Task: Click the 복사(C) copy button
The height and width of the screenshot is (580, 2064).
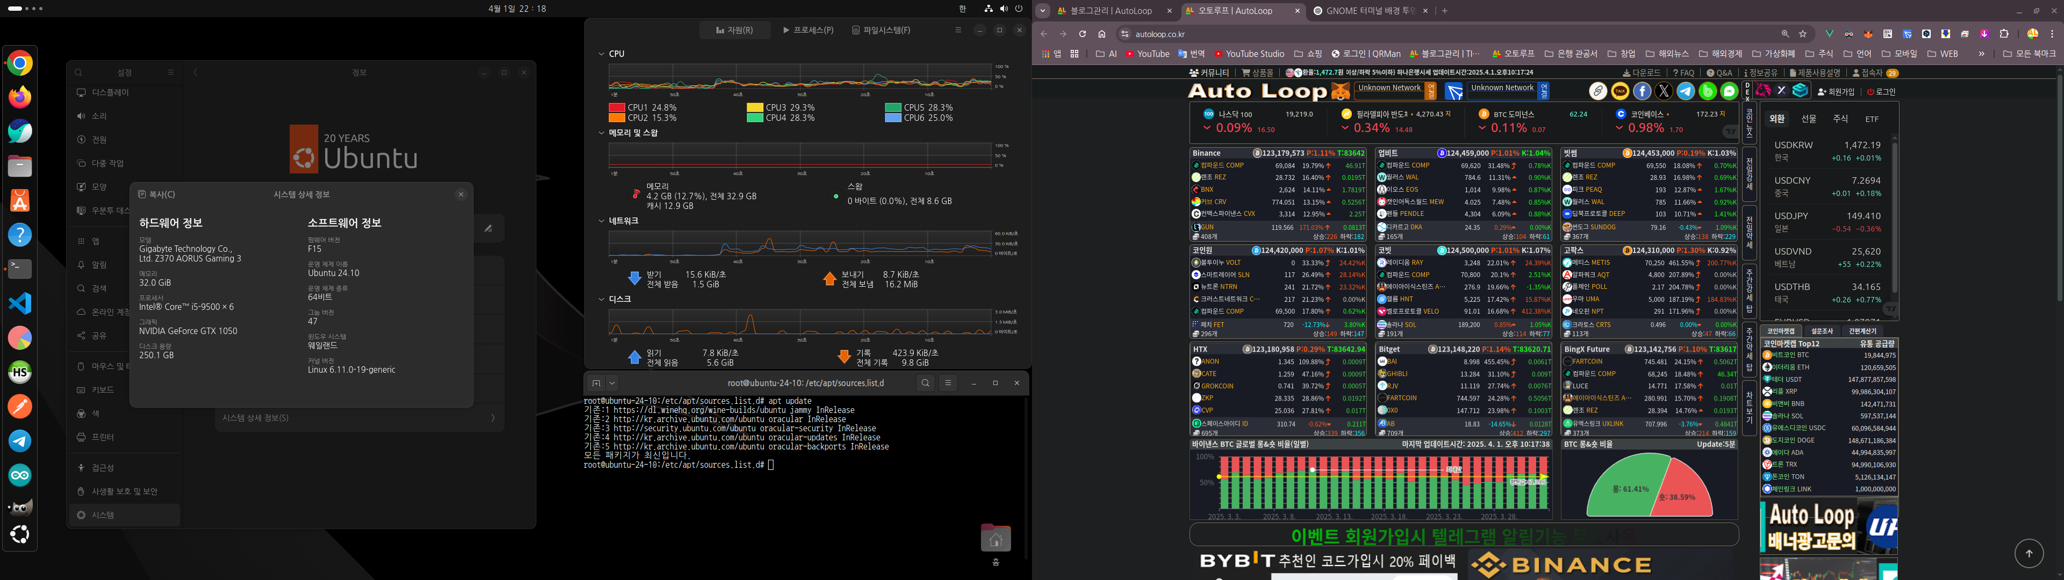Action: click(156, 194)
